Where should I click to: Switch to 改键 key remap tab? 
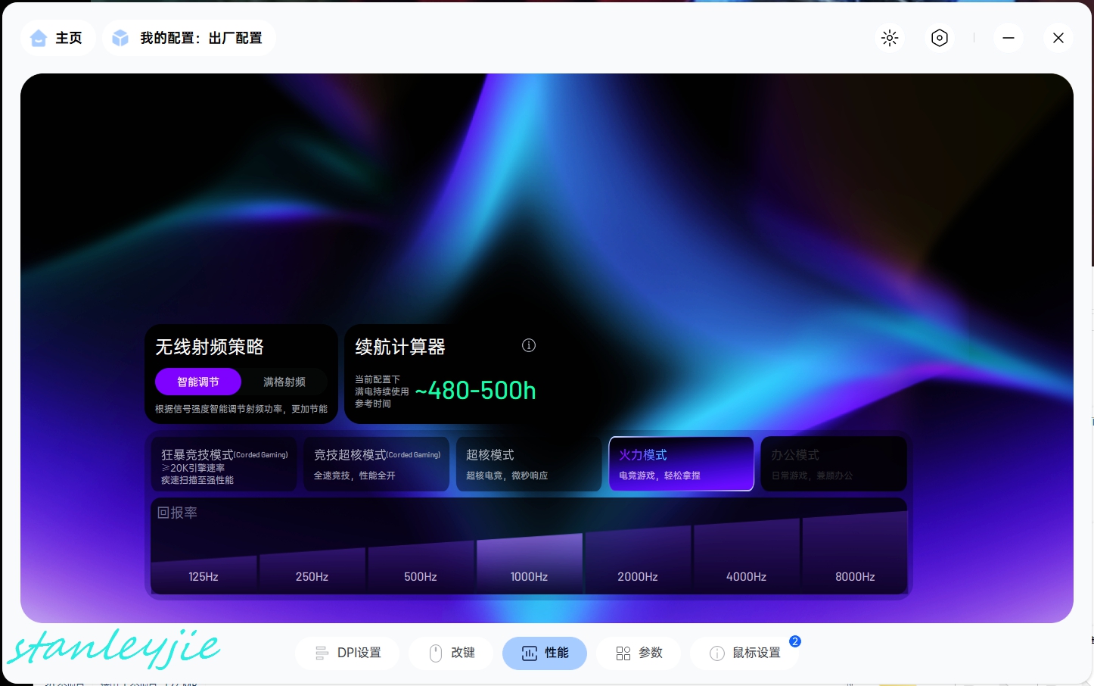click(452, 653)
